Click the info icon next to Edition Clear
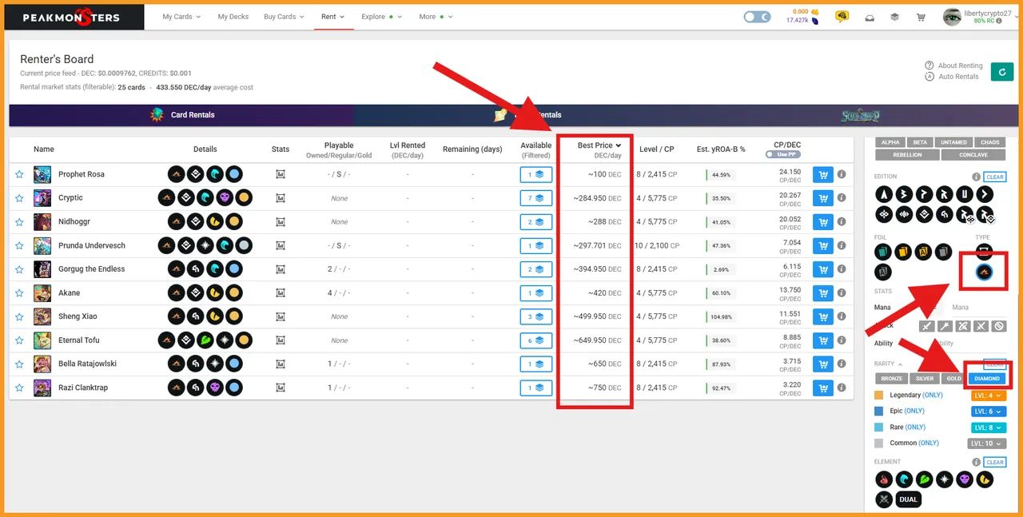 (976, 177)
